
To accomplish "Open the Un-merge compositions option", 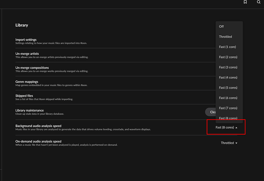I will [x=31, y=67].
